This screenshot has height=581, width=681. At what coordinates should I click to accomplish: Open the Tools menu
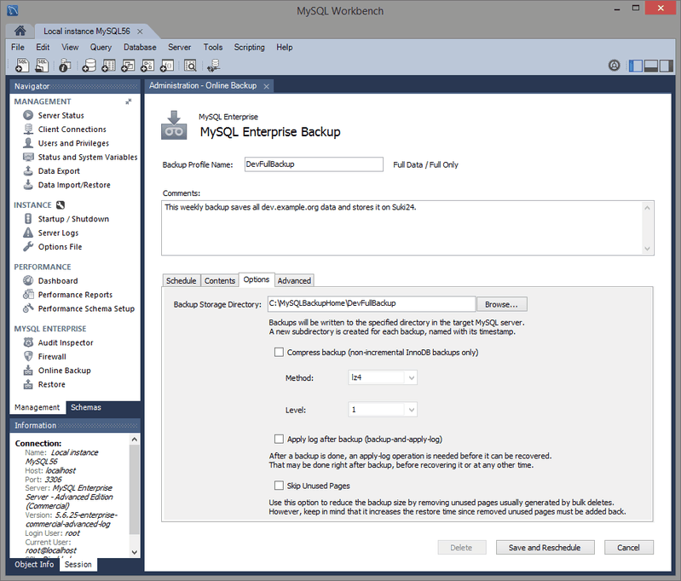tap(213, 47)
